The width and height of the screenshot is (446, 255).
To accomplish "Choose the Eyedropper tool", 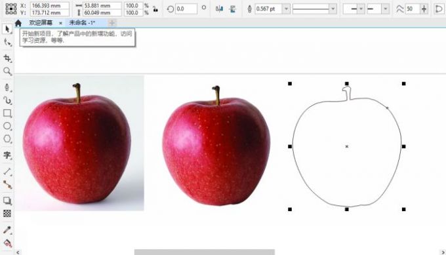I will point(7,229).
